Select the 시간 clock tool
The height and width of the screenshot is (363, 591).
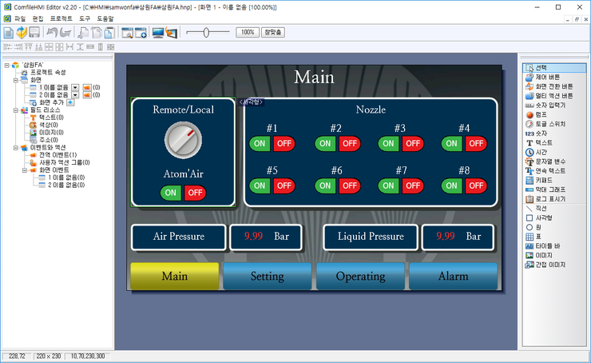536,153
